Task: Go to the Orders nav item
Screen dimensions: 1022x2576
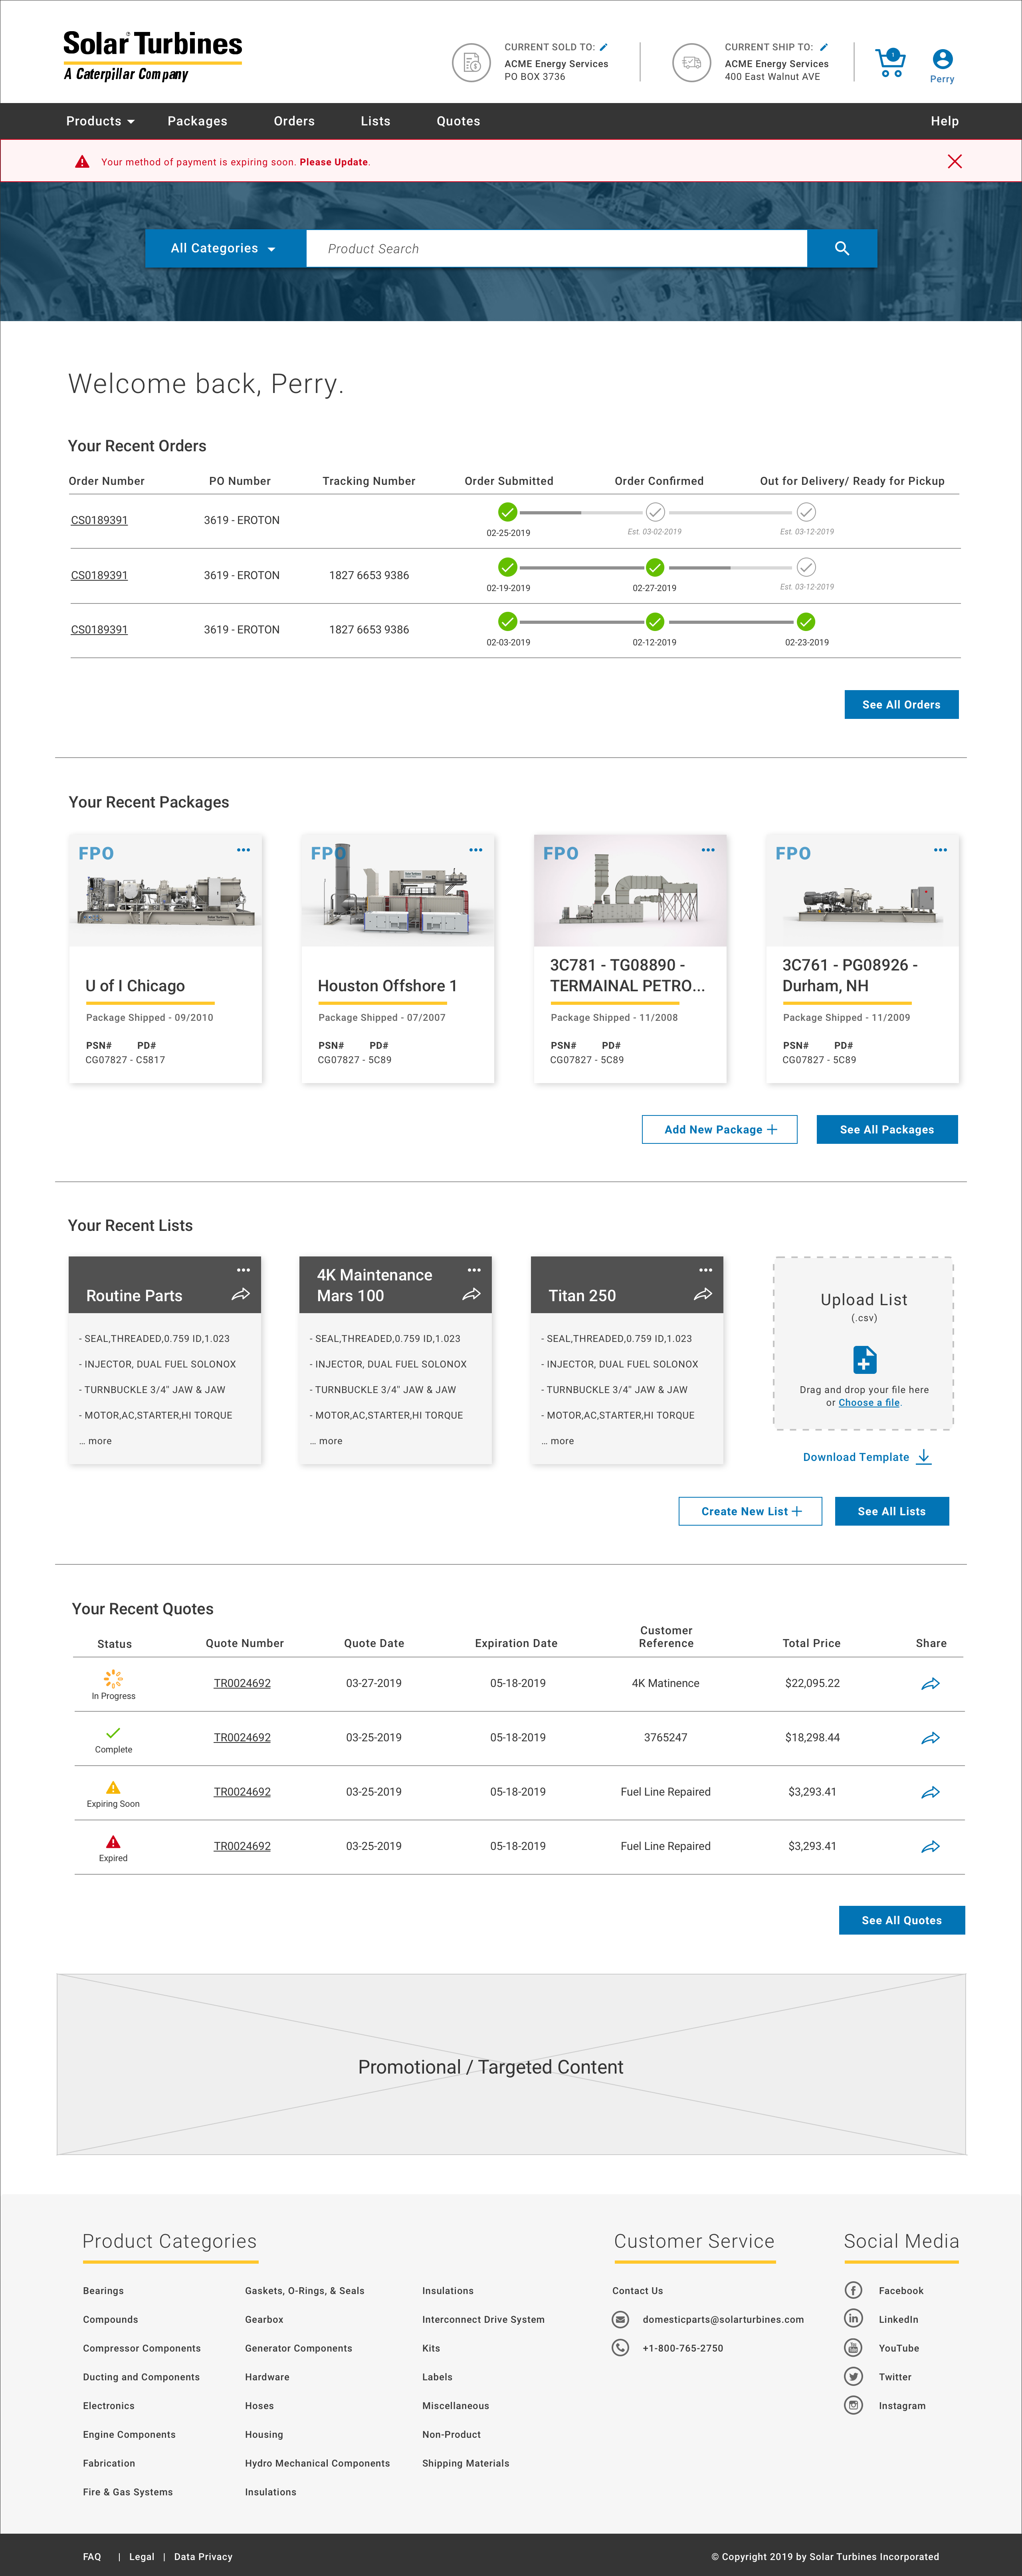Action: point(294,121)
